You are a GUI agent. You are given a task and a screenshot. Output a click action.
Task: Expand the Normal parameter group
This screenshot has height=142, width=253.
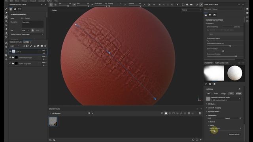click(212, 122)
